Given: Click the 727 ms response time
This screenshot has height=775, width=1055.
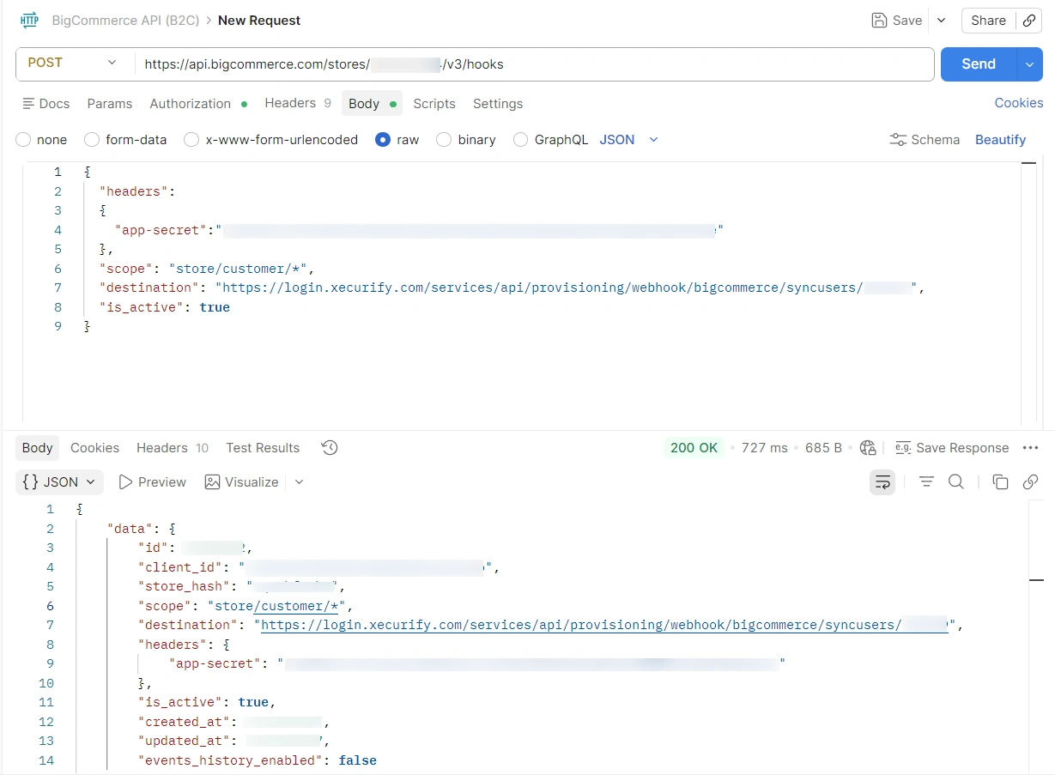Looking at the screenshot, I should 763,448.
